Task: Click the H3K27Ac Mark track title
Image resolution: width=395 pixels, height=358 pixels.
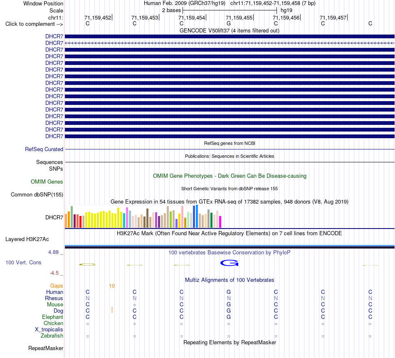Action: tap(230, 233)
